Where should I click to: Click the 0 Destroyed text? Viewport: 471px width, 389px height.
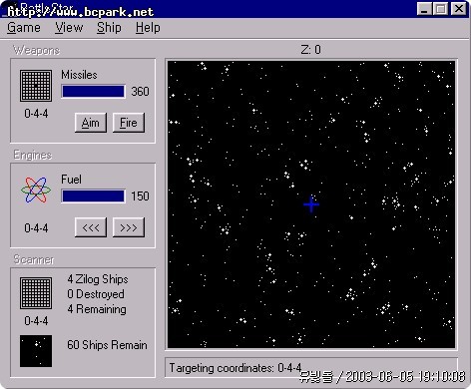96,294
